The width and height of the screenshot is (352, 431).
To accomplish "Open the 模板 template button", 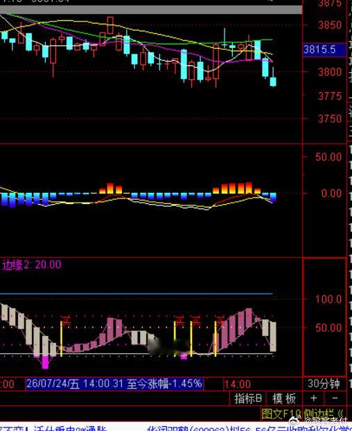I will [284, 398].
